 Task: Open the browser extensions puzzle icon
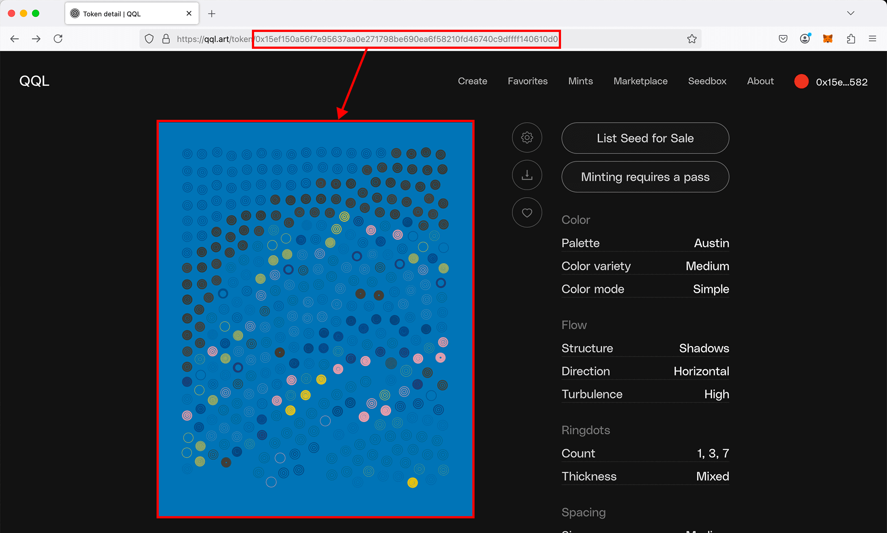coord(851,39)
